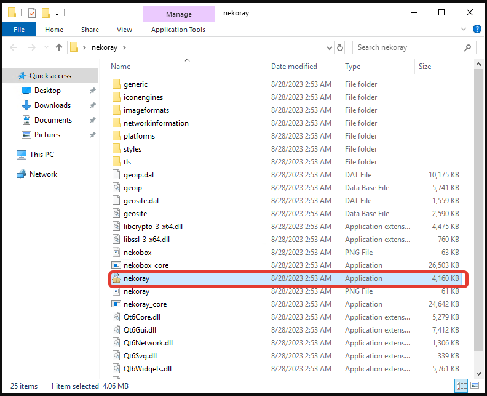Open the Help question mark icon
The image size is (487, 396).
click(477, 29)
